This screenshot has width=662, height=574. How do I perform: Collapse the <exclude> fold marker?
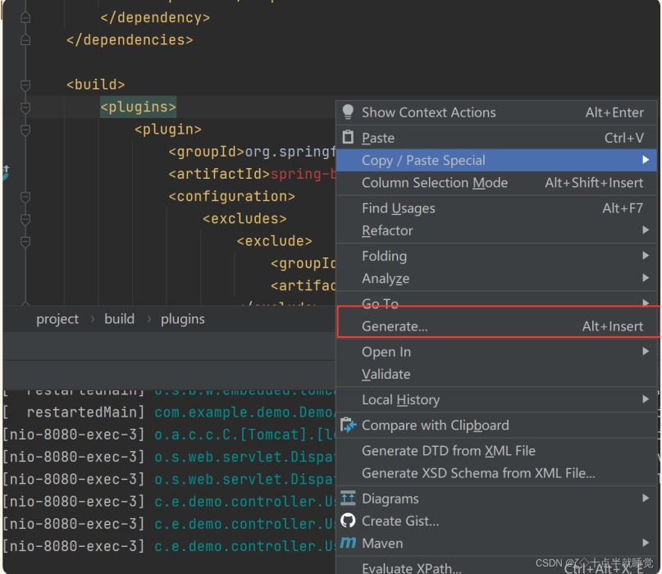25,241
